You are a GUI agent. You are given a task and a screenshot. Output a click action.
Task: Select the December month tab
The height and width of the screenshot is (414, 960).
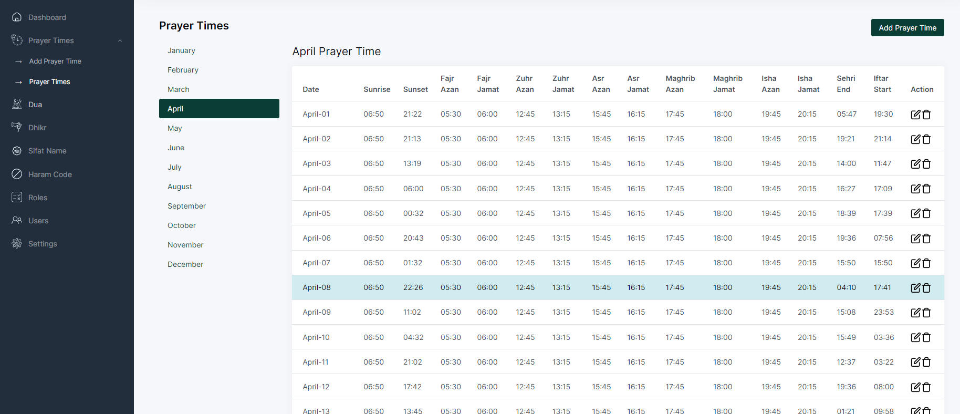click(219, 264)
